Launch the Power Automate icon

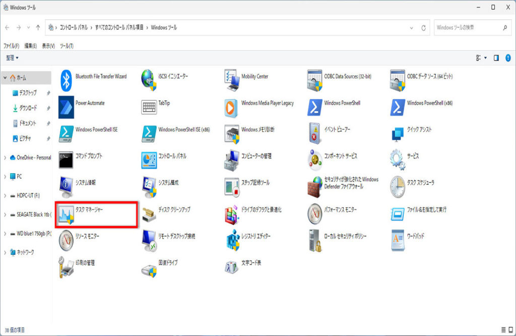click(x=67, y=107)
